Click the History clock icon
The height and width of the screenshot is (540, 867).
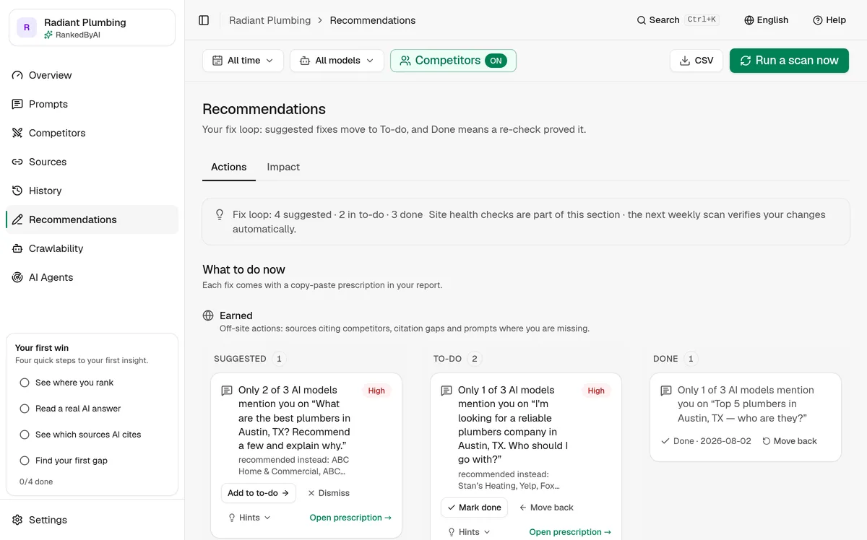[x=17, y=191]
